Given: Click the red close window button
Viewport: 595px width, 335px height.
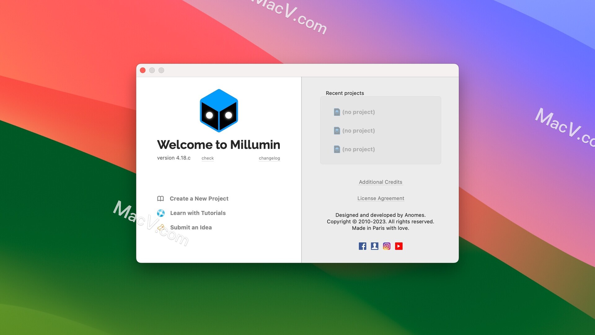Looking at the screenshot, I should [x=143, y=70].
